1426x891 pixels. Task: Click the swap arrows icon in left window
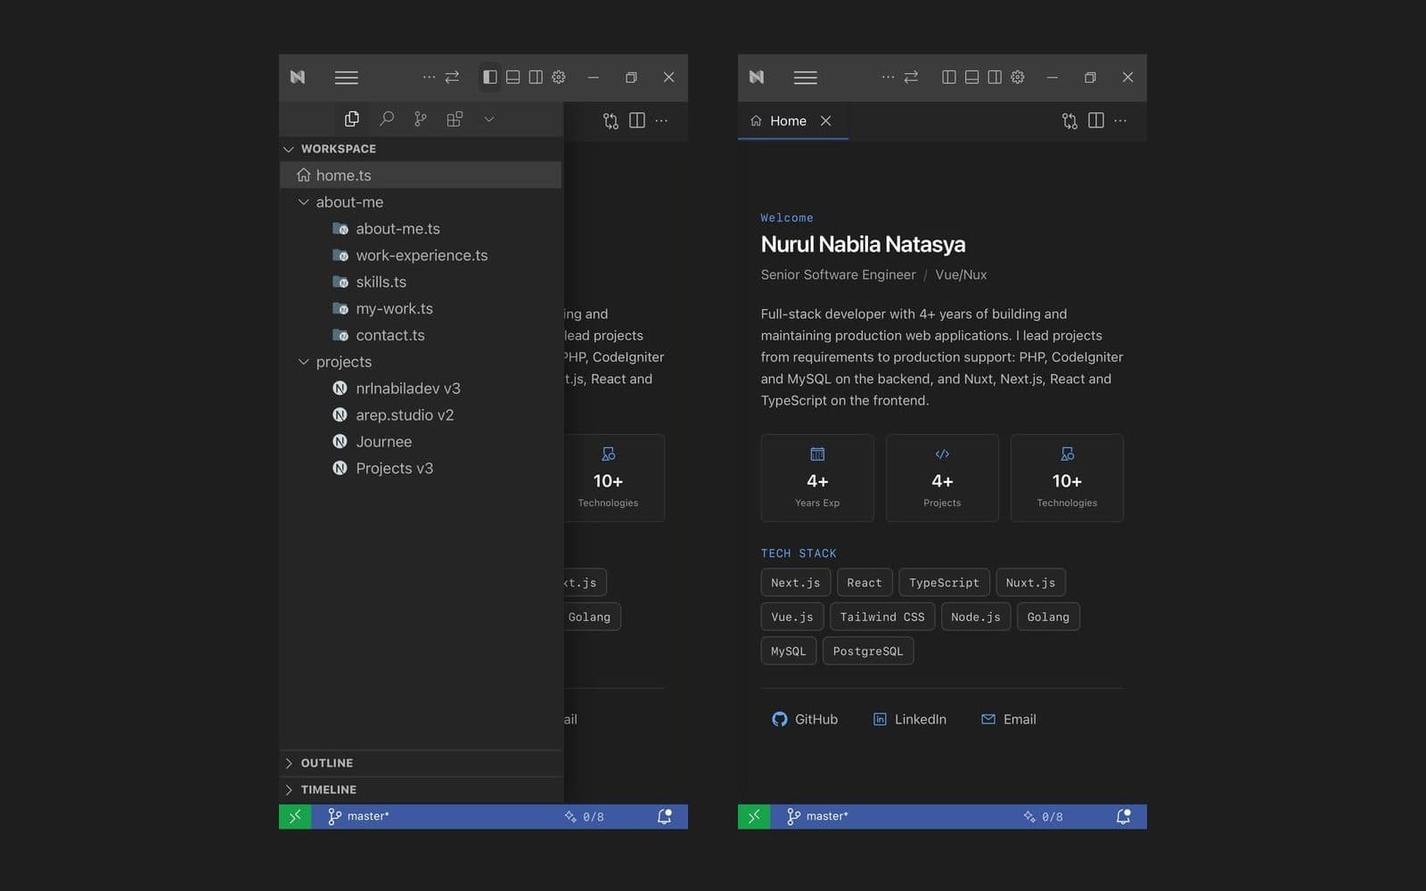coord(452,78)
